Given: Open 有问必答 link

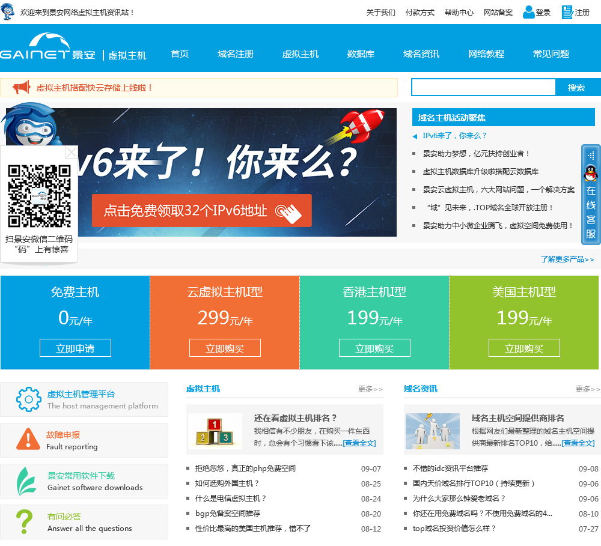Looking at the screenshot, I should (x=64, y=517).
